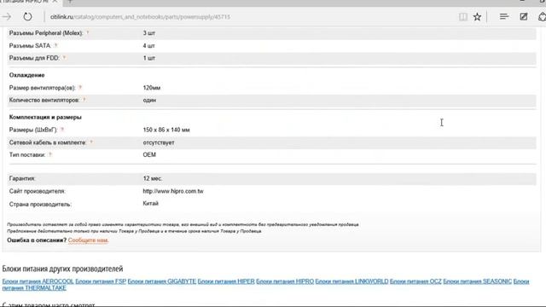The image size is (546, 307).
Task: Click the 'Охлаждение' section heading
Action: click(26, 75)
